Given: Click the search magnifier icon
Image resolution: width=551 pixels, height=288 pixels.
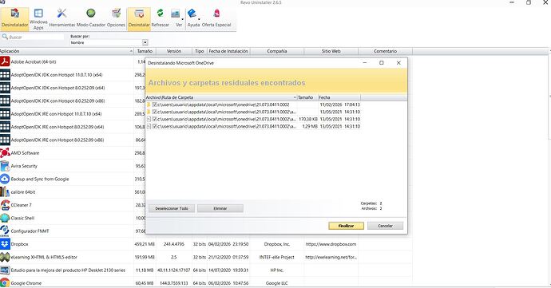Looking at the screenshot, I should point(5,37).
